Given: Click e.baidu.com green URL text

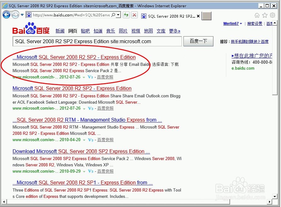Looking at the screenshot, I should (x=243, y=68).
